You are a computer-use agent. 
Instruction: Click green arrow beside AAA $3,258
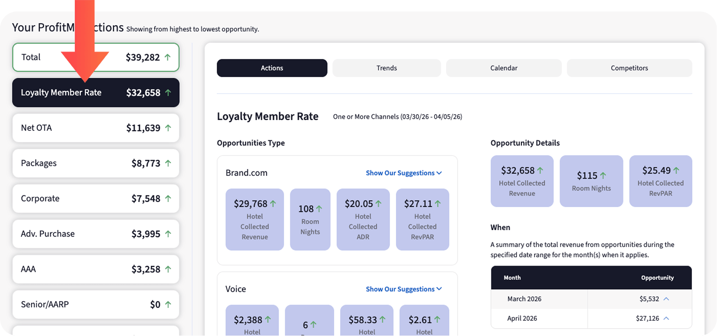(168, 269)
